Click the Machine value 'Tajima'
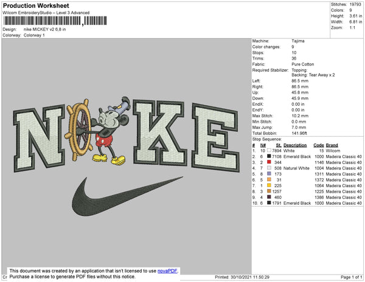 click(x=298, y=41)
